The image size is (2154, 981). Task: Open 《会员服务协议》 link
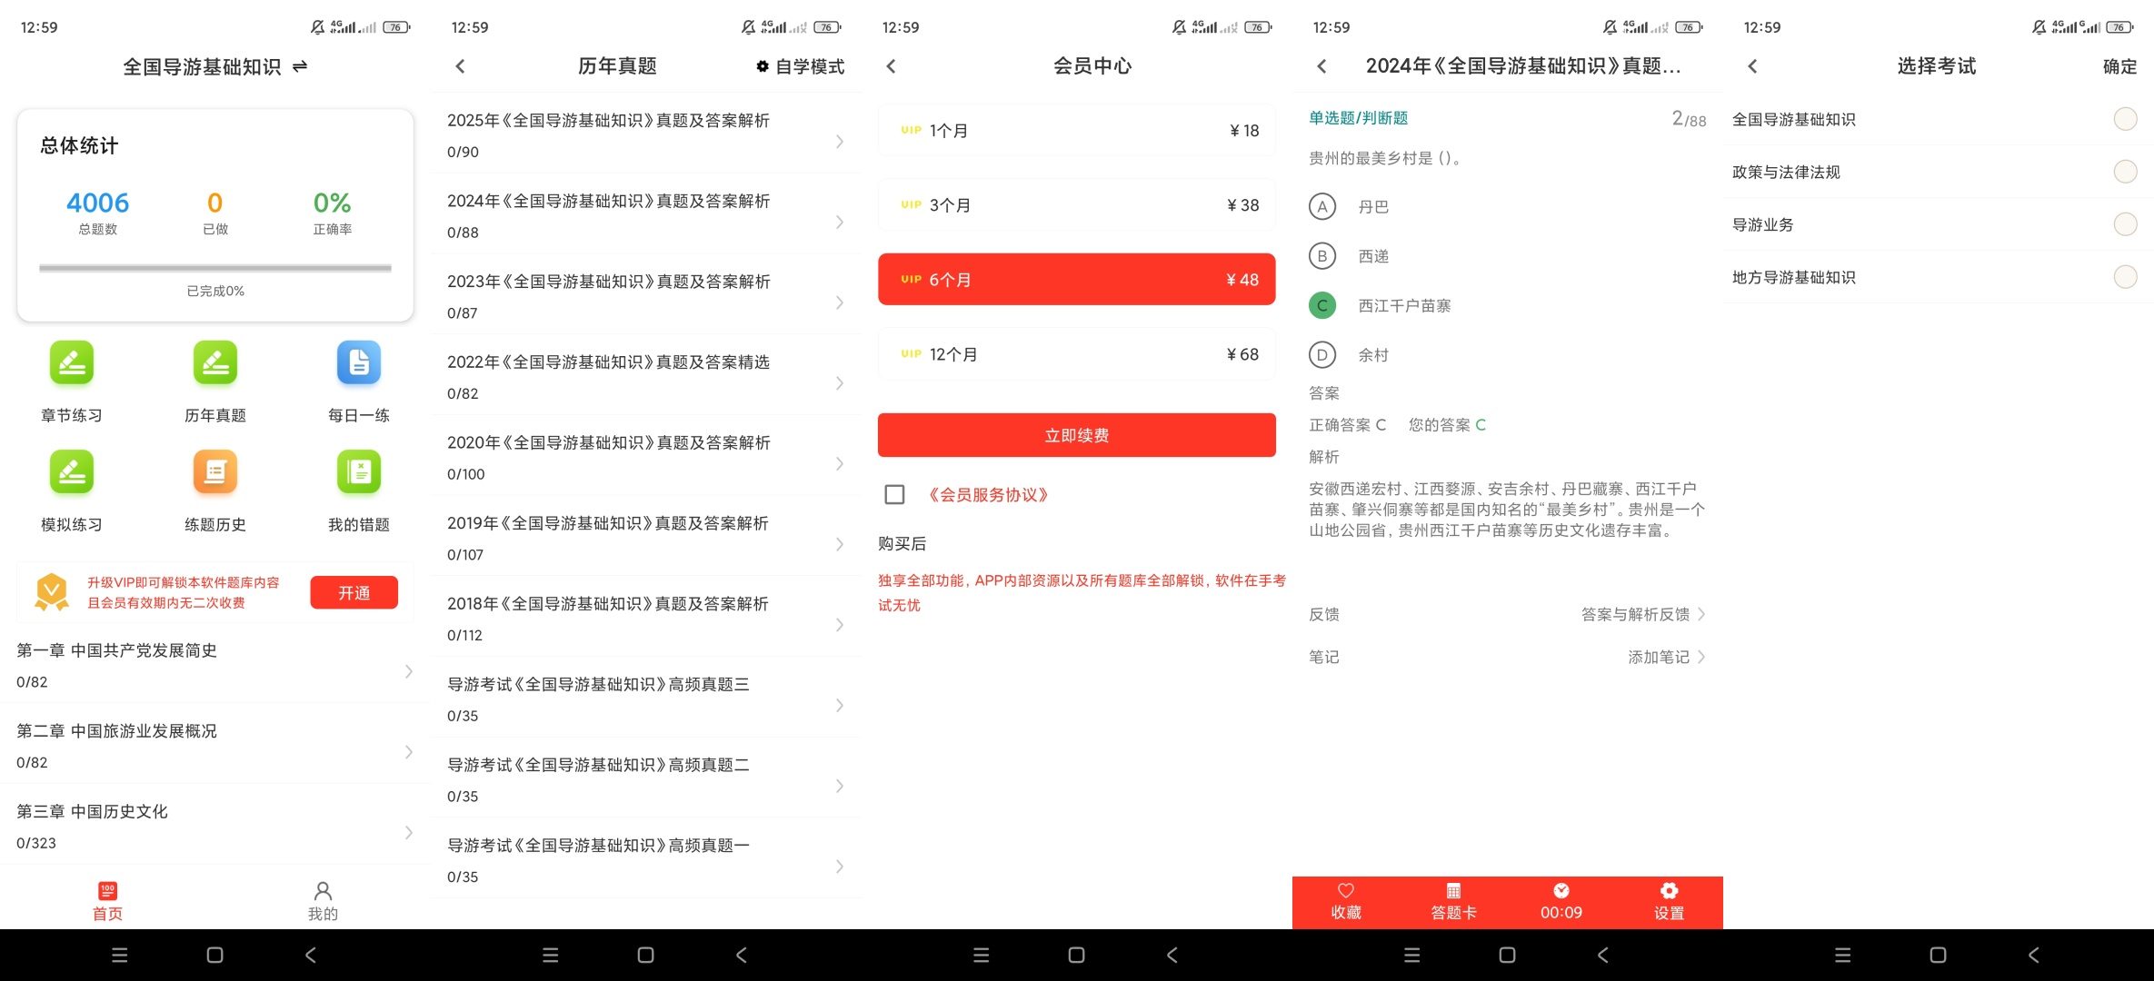988,494
